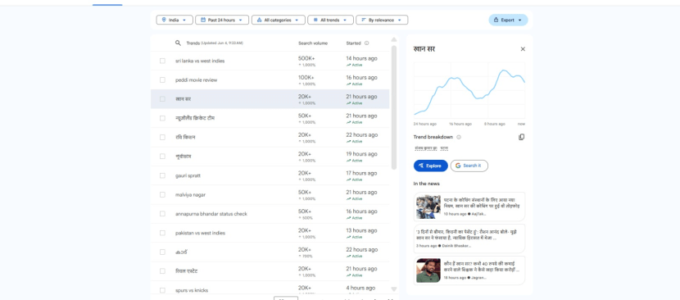Click the Explore button
Image resolution: width=680 pixels, height=300 pixels.
[431, 166]
